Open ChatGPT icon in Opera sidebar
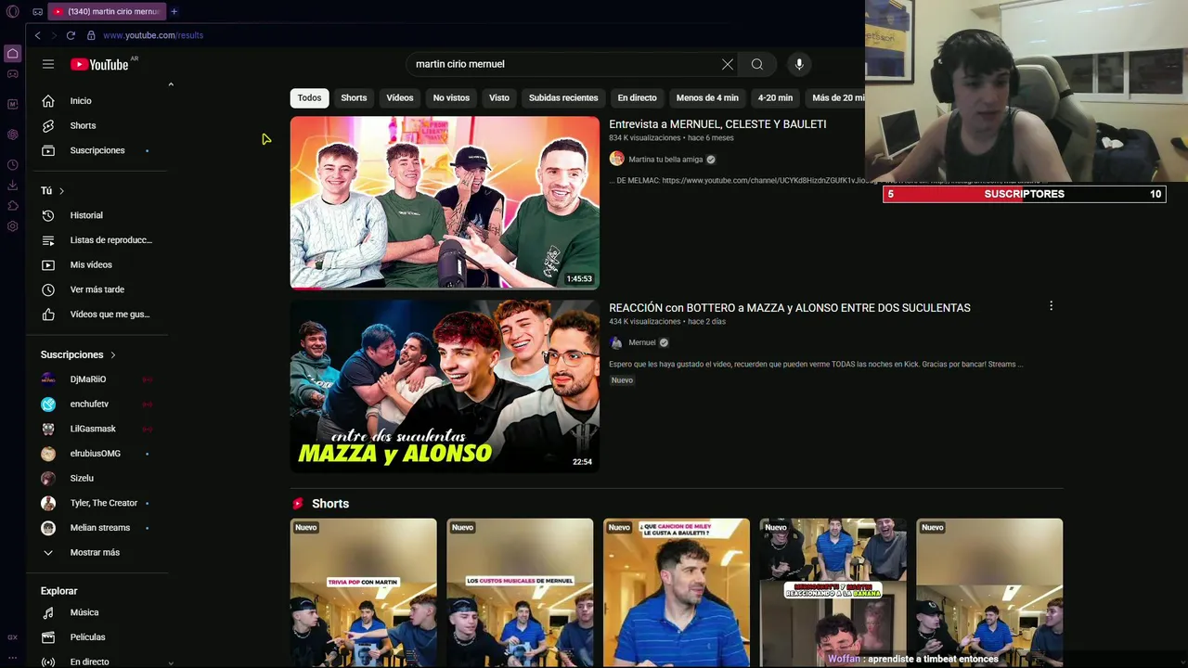The height and width of the screenshot is (668, 1188). click(x=13, y=135)
